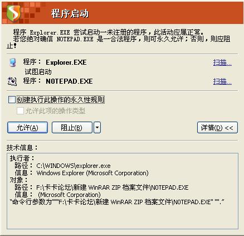This screenshot has height=236, width=244.
Task: Select the Explorer.EXE program name text
Action: [x=66, y=62]
